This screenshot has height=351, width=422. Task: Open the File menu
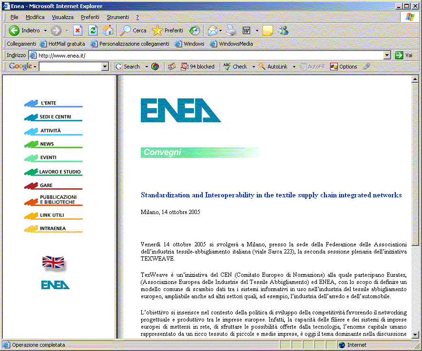(x=14, y=17)
